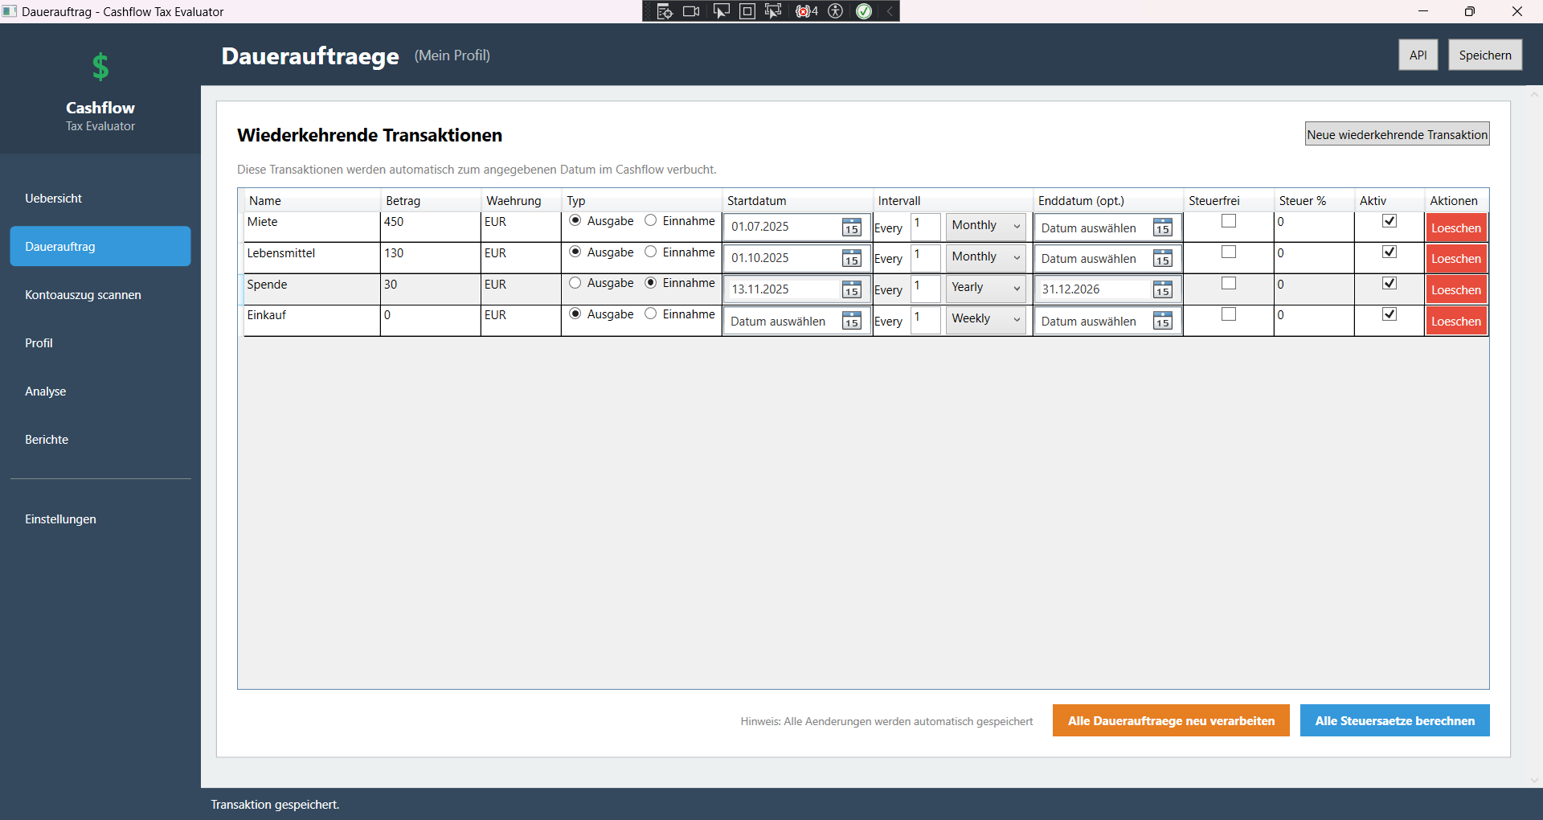This screenshot has width=1543, height=820.
Task: Click the Cashflow dollar sign logo
Action: [100, 68]
